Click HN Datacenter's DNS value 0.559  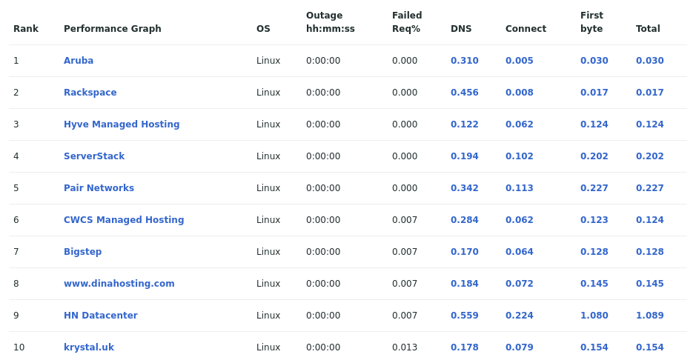pyautogui.click(x=464, y=316)
